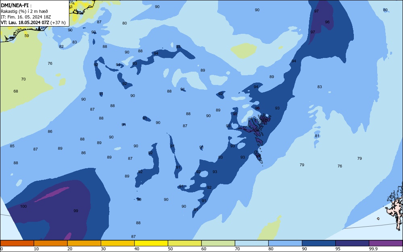Click the 10–20 orange legend swatch
Screen dimensions: 403x252
coord(51,243)
